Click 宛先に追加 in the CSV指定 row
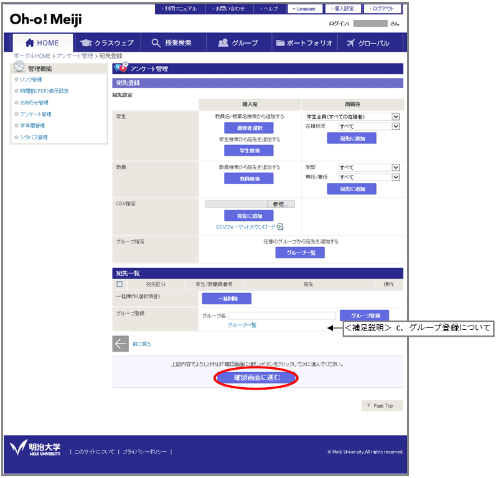Screen dimensions: 501x478 click(249, 216)
